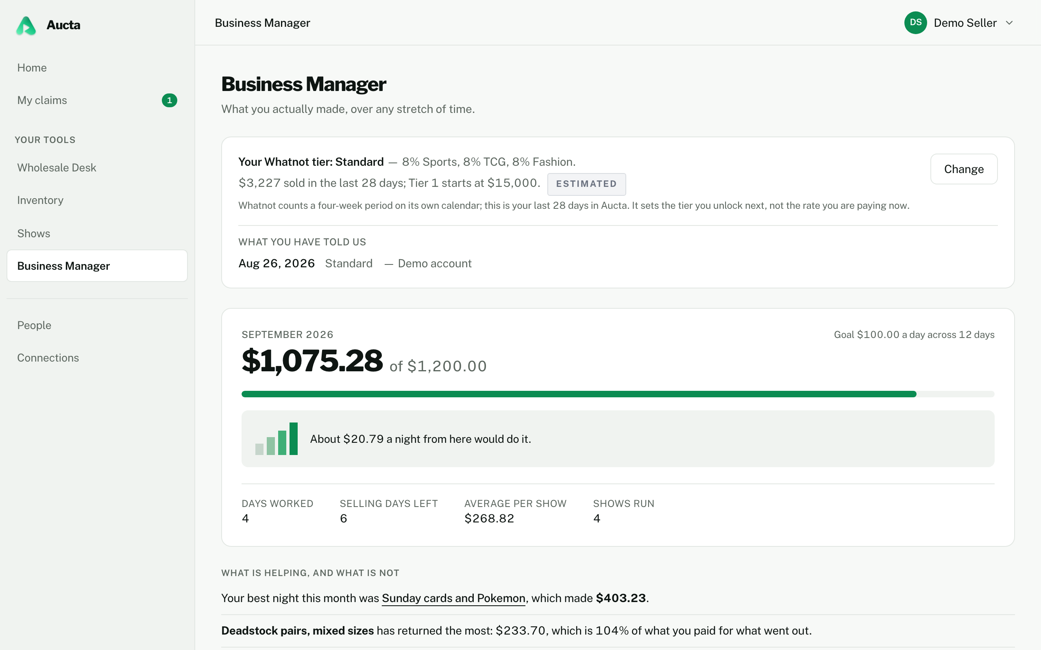1041x650 pixels.
Task: Select Business Manager in the sidebar
Action: click(97, 266)
